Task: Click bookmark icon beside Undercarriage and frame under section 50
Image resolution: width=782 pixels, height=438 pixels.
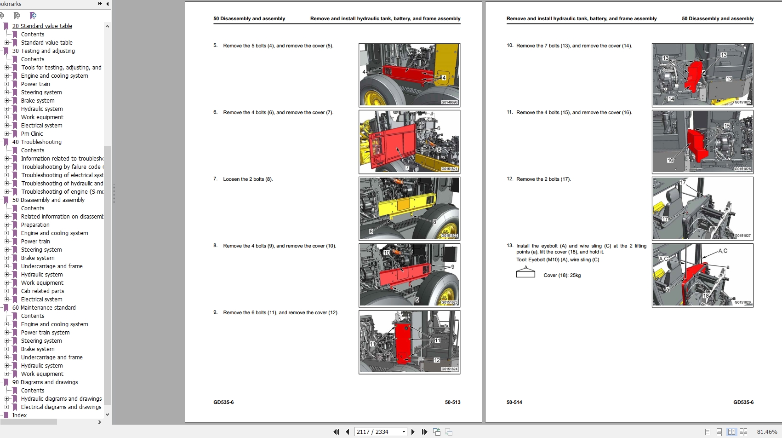Action: tap(15, 266)
